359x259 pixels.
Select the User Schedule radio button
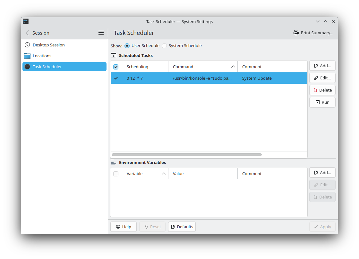[x=127, y=45]
